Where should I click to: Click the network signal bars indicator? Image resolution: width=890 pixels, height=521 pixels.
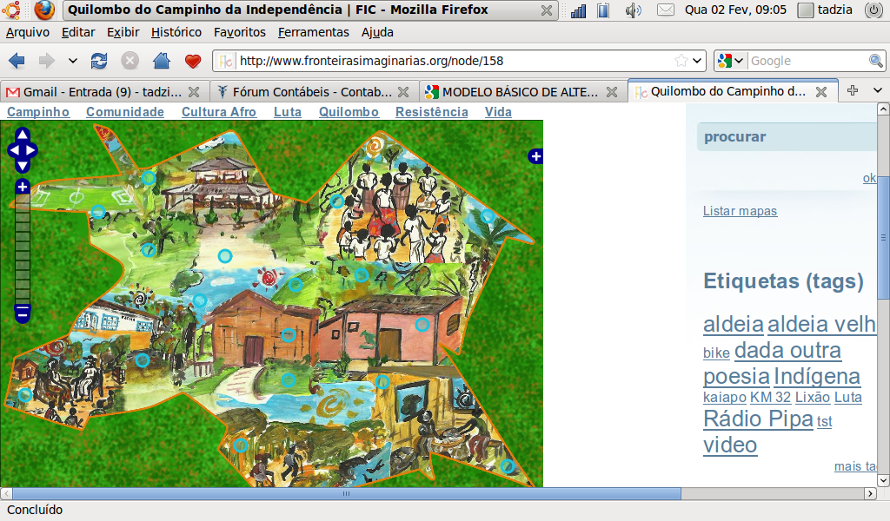(578, 10)
